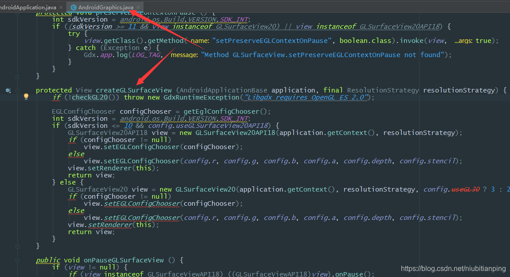Click the overriding method gutter icon beside createGLSurfaceView
510x277 pixels.
click(8, 90)
